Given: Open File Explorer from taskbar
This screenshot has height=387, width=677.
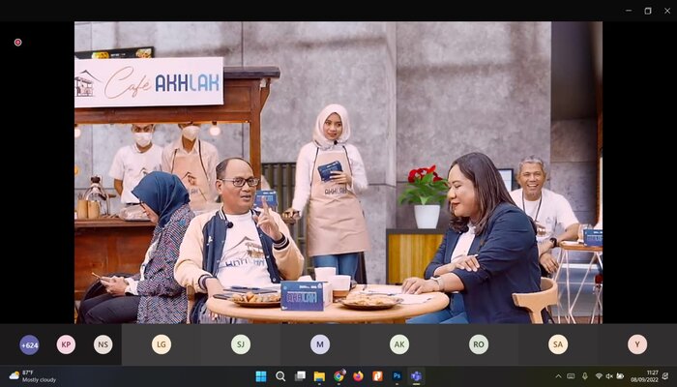Looking at the screenshot, I should (x=319, y=376).
